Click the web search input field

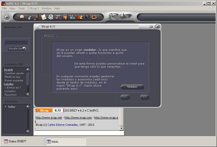(17, 43)
